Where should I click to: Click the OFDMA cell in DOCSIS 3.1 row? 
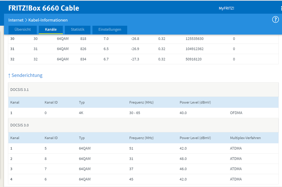coord(236,113)
